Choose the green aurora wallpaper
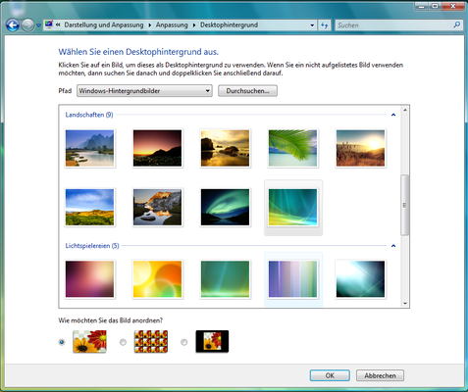The width and height of the screenshot is (468, 392). [x=225, y=207]
